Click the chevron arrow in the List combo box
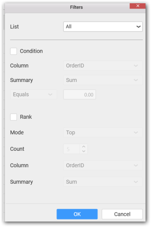The width and height of the screenshot is (151, 227). (x=138, y=27)
